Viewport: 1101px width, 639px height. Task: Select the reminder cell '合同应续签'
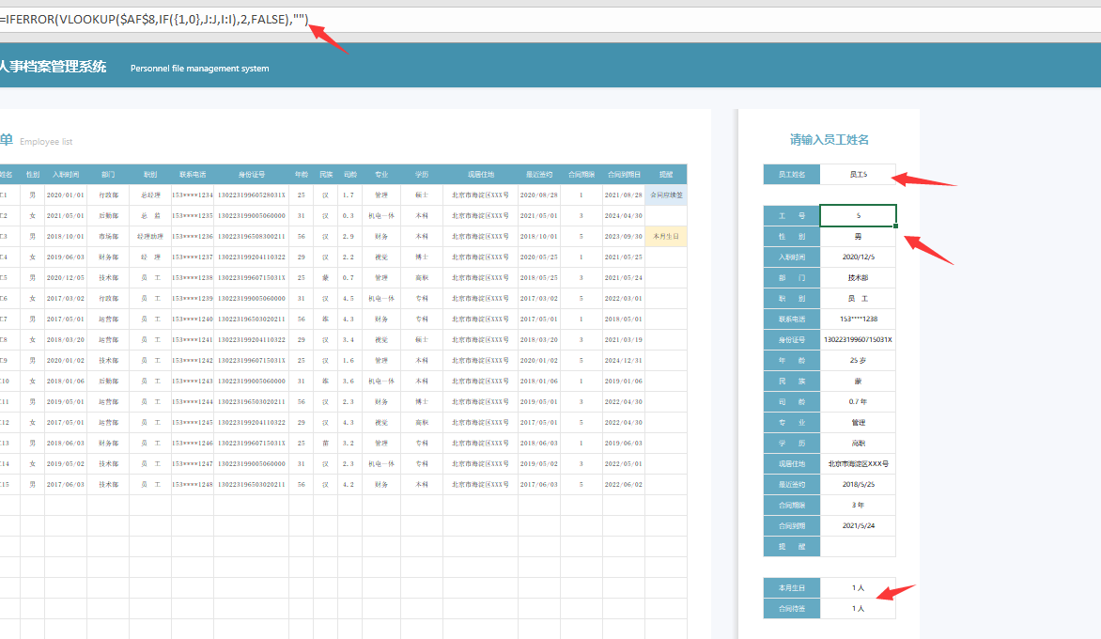666,195
